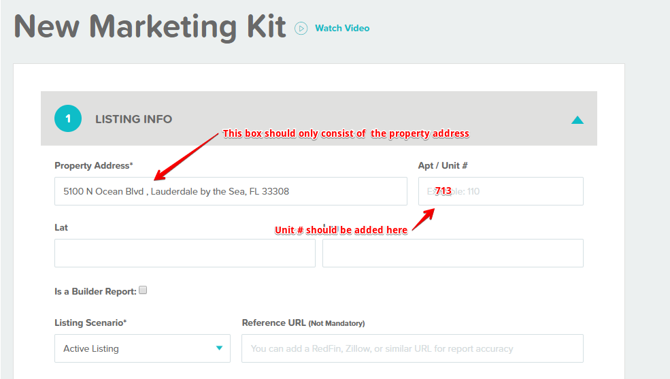Collapse Listing Info using the teal triangle
The image size is (670, 379).
click(x=577, y=120)
